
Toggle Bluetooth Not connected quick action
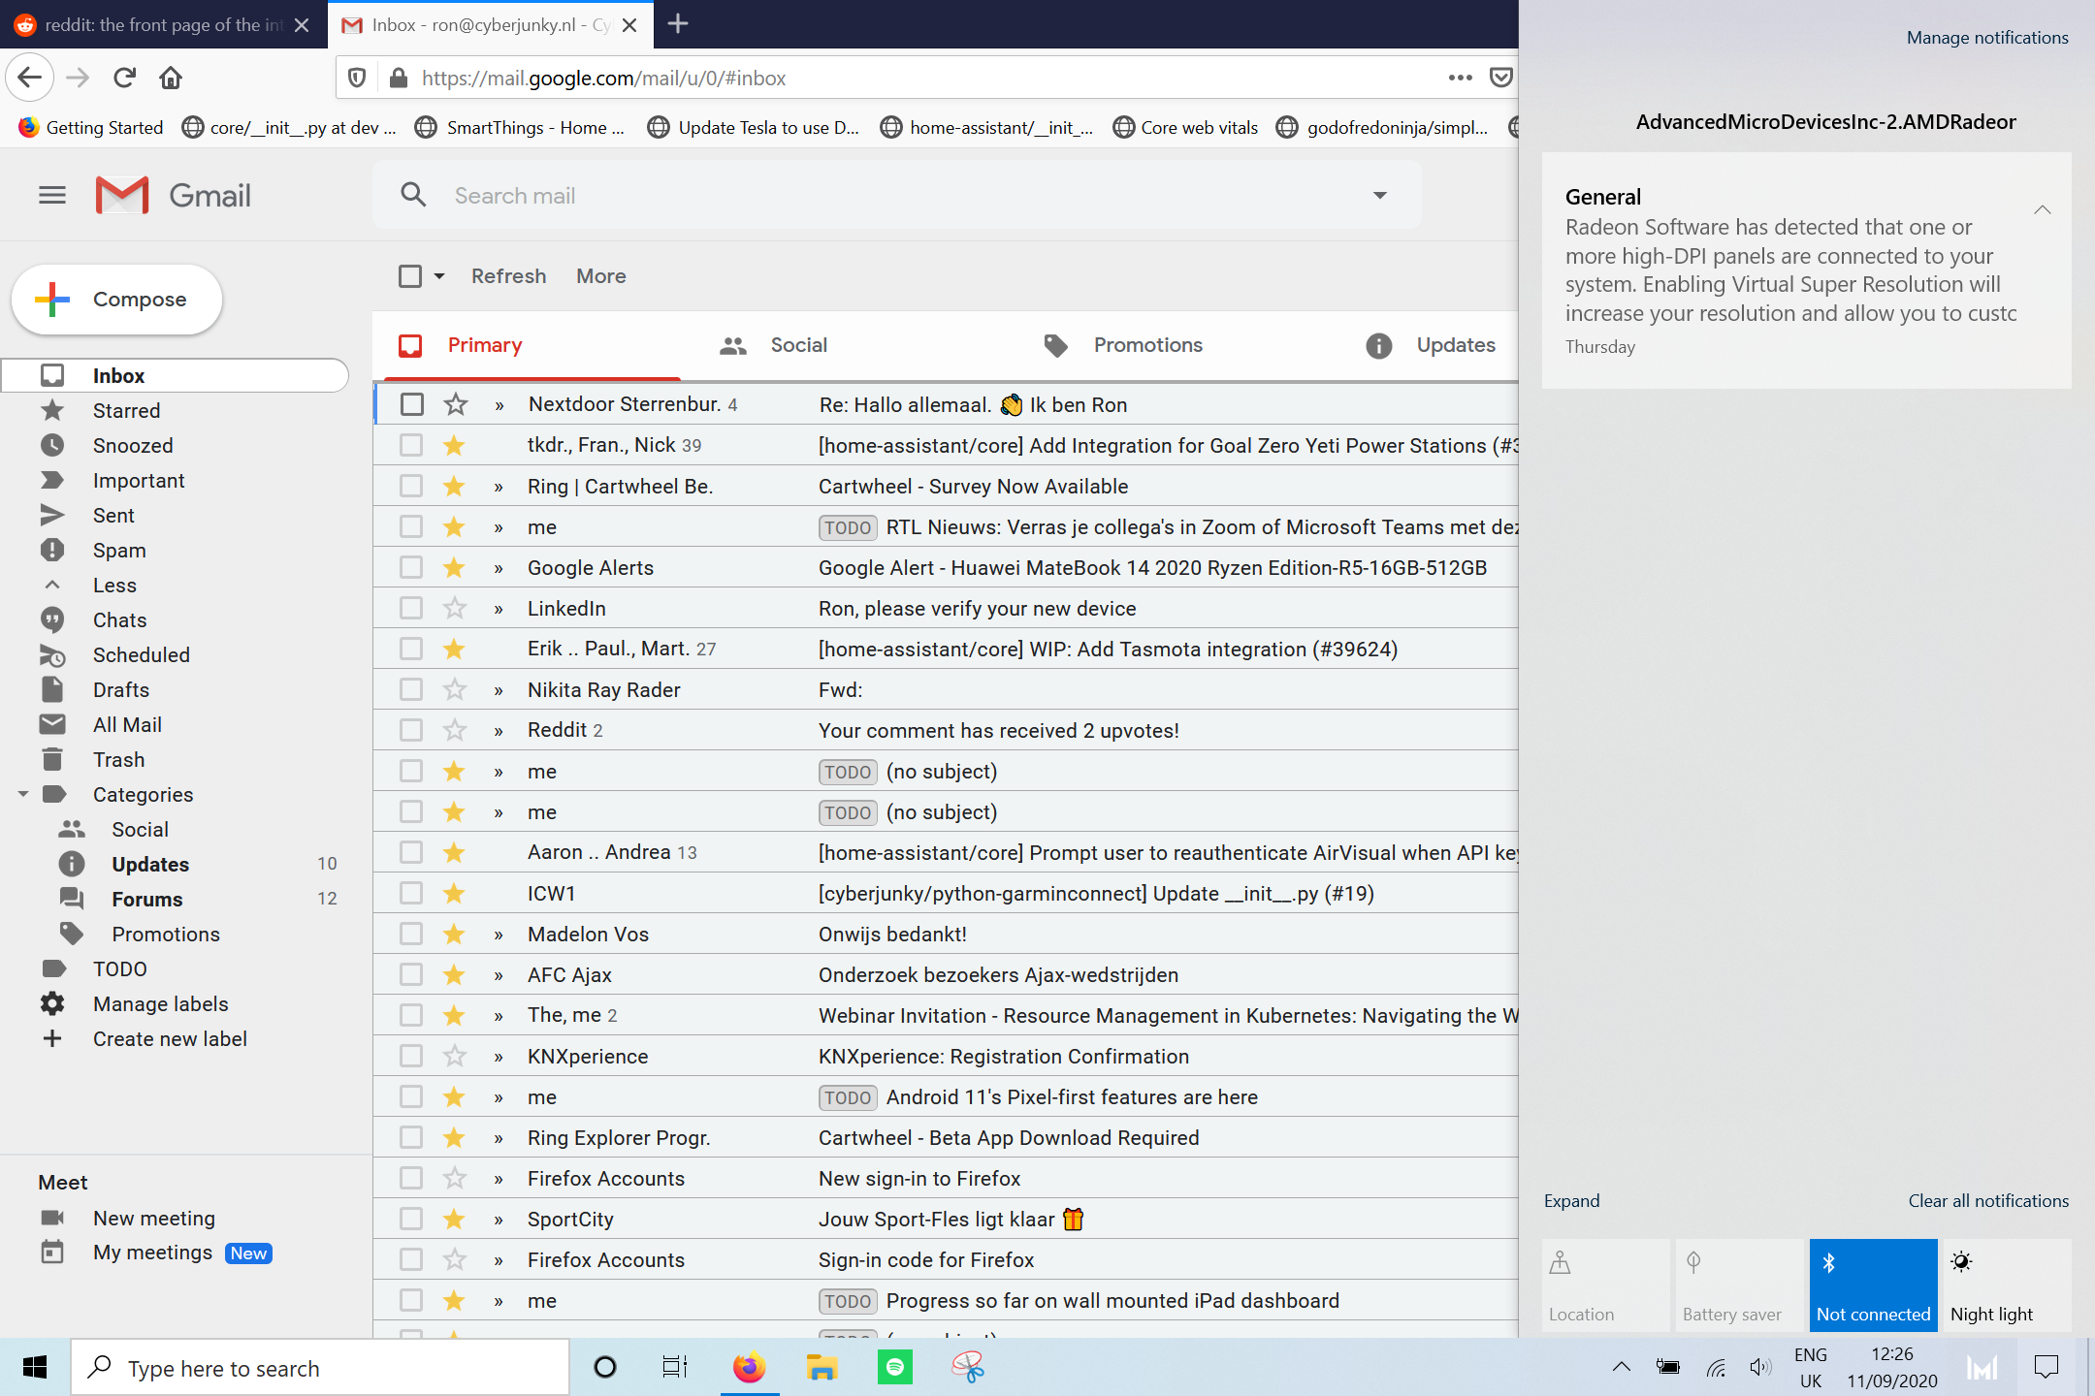(1873, 1285)
